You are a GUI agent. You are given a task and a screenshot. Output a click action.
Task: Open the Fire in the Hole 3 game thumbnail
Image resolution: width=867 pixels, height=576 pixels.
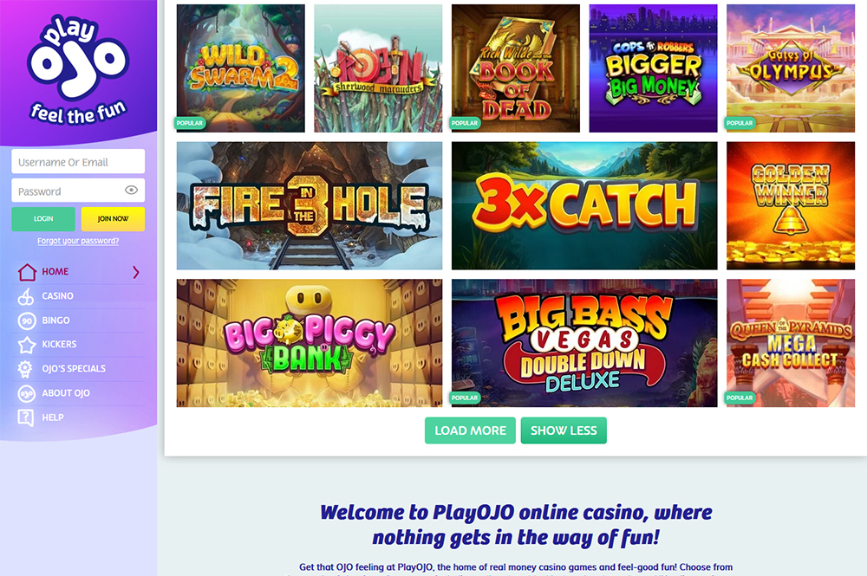[x=310, y=205]
